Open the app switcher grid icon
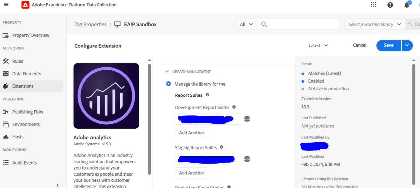The image size is (420, 188). click(x=373, y=5)
